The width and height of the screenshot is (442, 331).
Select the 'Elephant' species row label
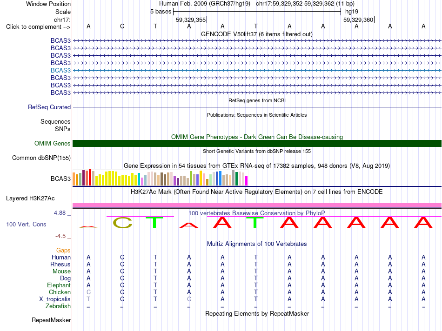[x=59, y=285]
